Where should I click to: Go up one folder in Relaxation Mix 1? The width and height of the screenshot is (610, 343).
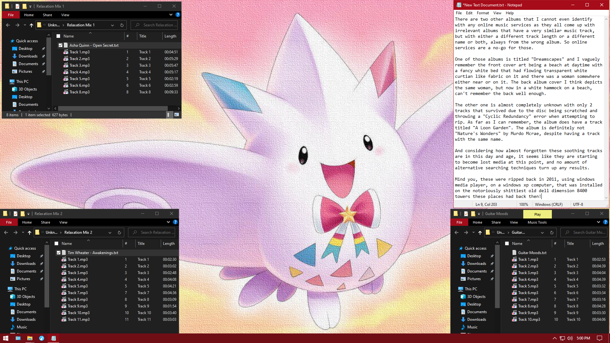(31, 25)
